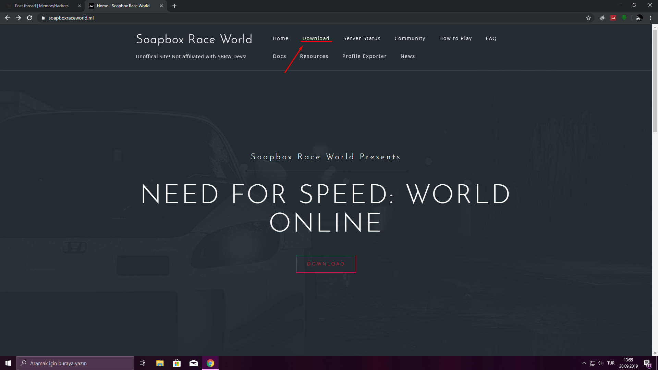658x370 pixels.
Task: Open the Profile Exporter page
Action: tap(364, 56)
